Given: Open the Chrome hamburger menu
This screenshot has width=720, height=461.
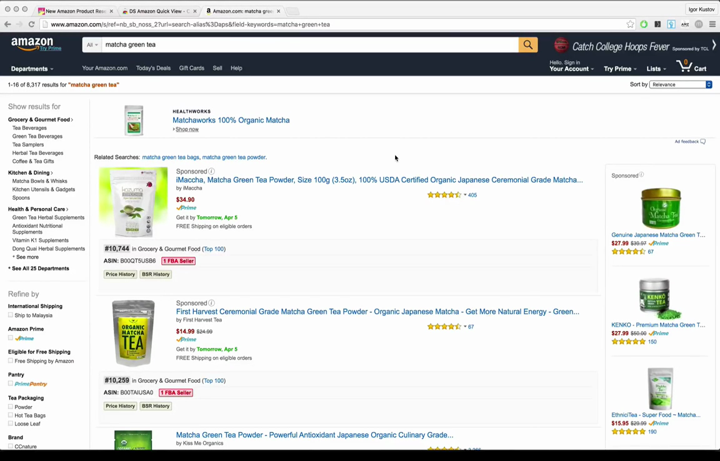Looking at the screenshot, I should 712,24.
